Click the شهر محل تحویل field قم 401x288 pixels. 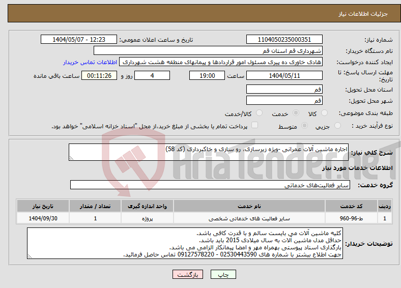point(284,100)
